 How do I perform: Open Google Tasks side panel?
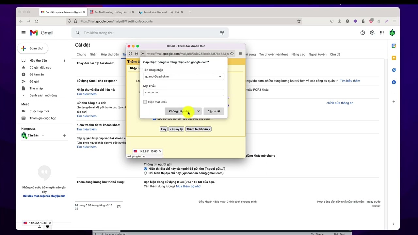click(394, 70)
